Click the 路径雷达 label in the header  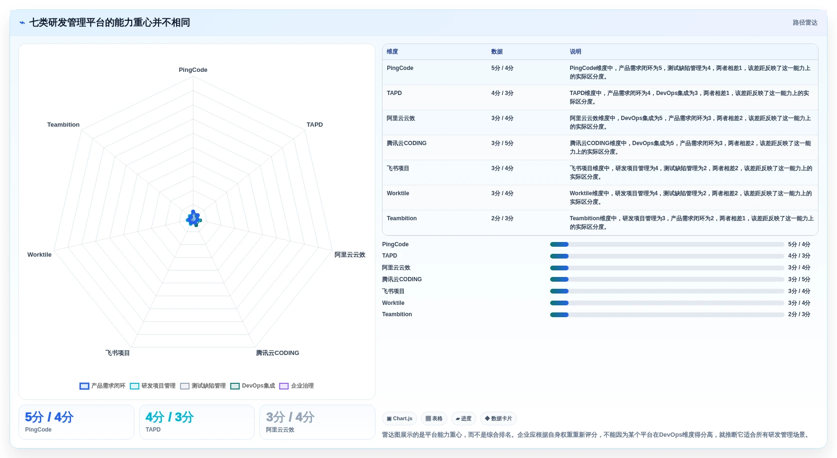[805, 23]
